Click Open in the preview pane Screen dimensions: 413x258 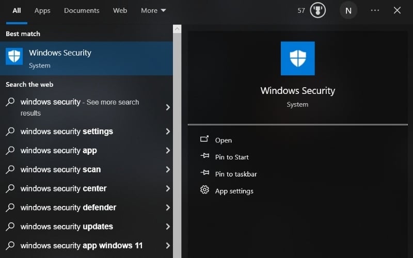pyautogui.click(x=224, y=140)
